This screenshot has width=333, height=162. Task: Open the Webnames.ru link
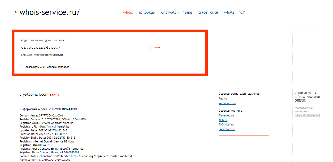click(227, 103)
